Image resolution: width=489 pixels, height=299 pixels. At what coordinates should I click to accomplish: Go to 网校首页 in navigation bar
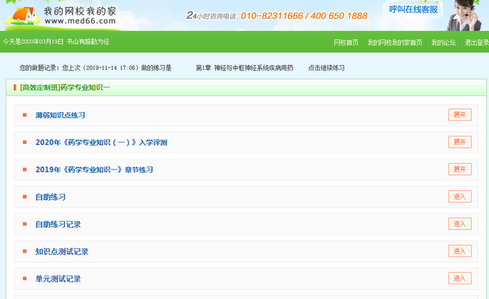point(346,43)
